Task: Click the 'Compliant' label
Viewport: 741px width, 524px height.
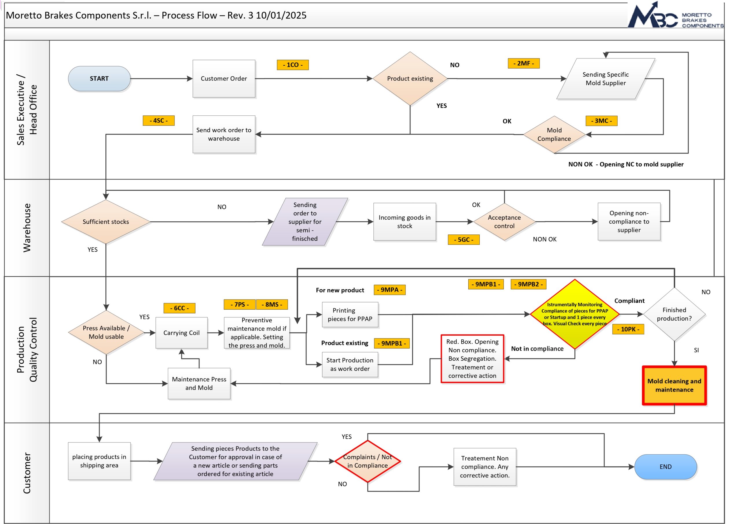Action: 629,301
